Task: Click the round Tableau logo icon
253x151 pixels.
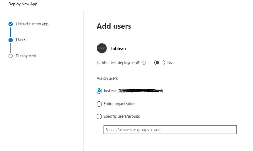Action: coord(102,48)
